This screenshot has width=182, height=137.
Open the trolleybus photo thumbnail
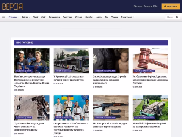(71, 61)
